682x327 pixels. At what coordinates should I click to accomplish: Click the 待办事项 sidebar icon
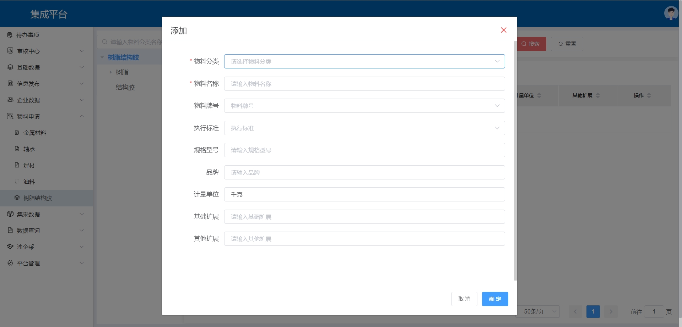tap(10, 35)
